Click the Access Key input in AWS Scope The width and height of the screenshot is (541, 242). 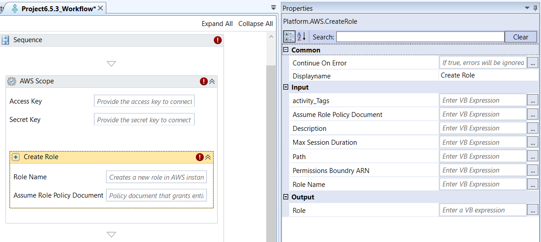(x=144, y=101)
